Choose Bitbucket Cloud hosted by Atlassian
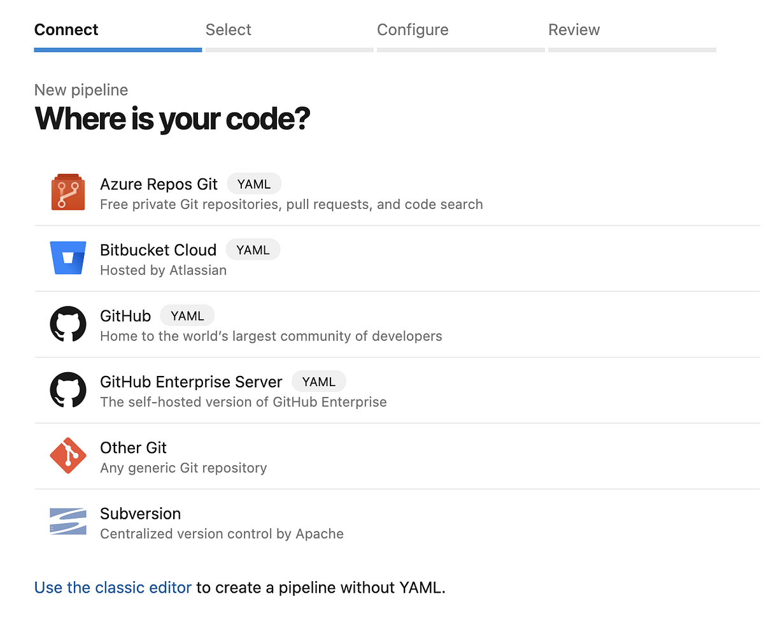 click(x=158, y=250)
